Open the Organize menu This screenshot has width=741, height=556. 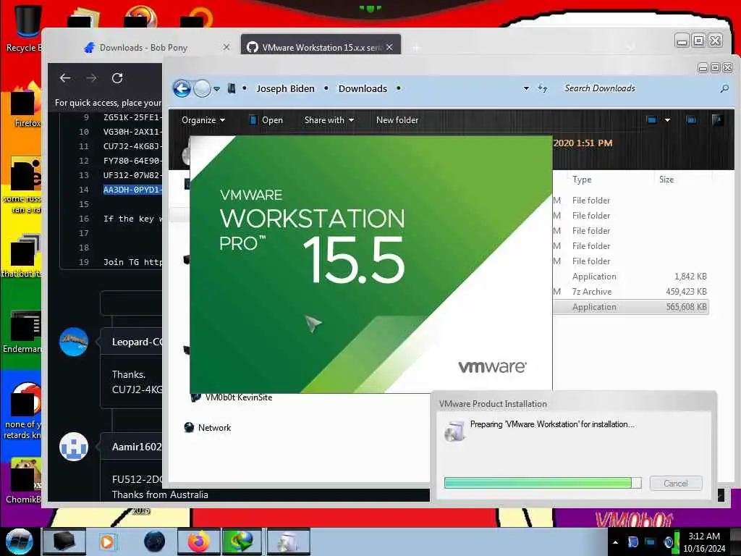203,120
